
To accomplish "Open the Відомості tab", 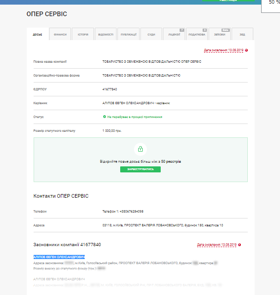I will pos(105,35).
